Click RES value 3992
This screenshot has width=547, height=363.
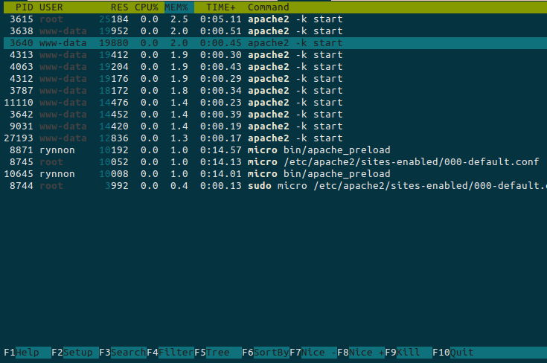coord(117,185)
